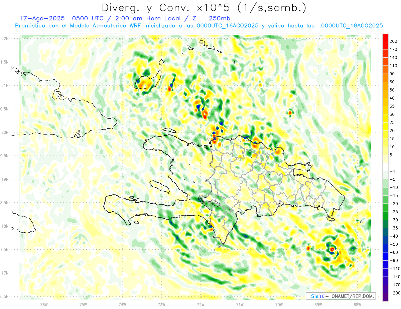Click the "7.5N" latitude label
Viewport: 401px width, 309px height.
click(x=5, y=250)
